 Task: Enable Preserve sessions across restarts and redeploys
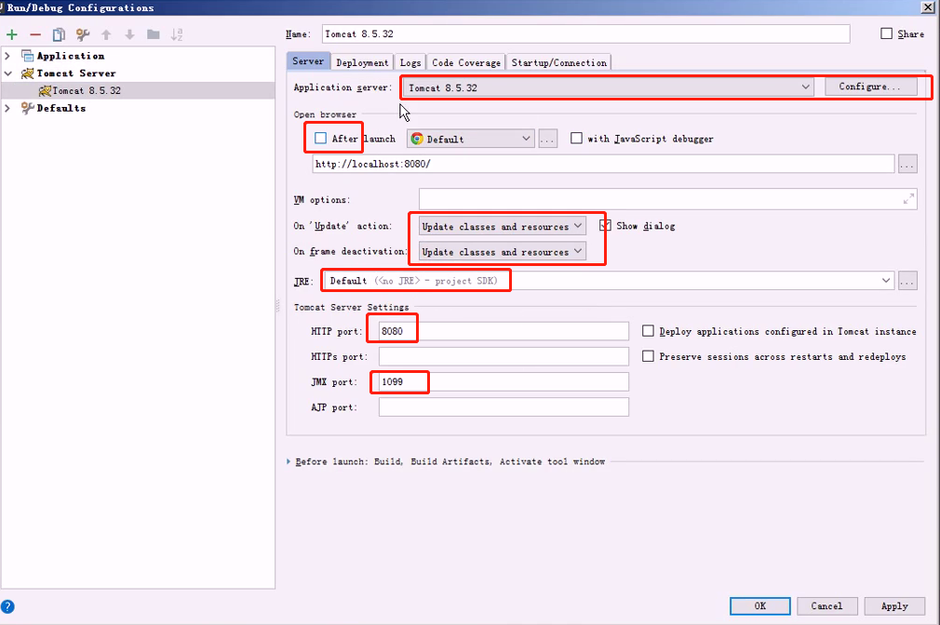pyautogui.click(x=648, y=356)
